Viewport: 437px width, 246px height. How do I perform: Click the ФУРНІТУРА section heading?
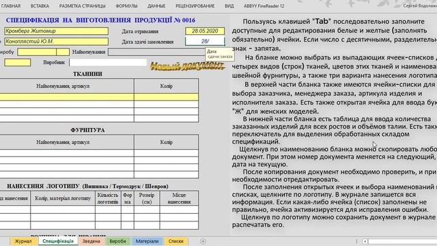(87, 131)
